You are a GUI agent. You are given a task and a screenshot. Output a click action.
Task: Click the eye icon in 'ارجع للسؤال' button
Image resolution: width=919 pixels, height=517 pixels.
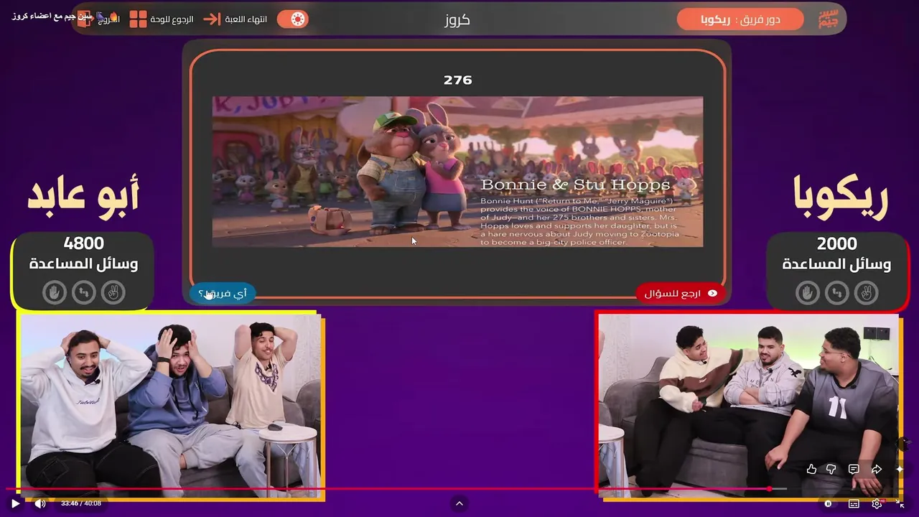point(712,293)
